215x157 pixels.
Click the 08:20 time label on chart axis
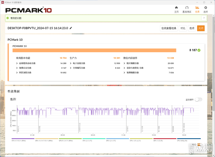93,135
